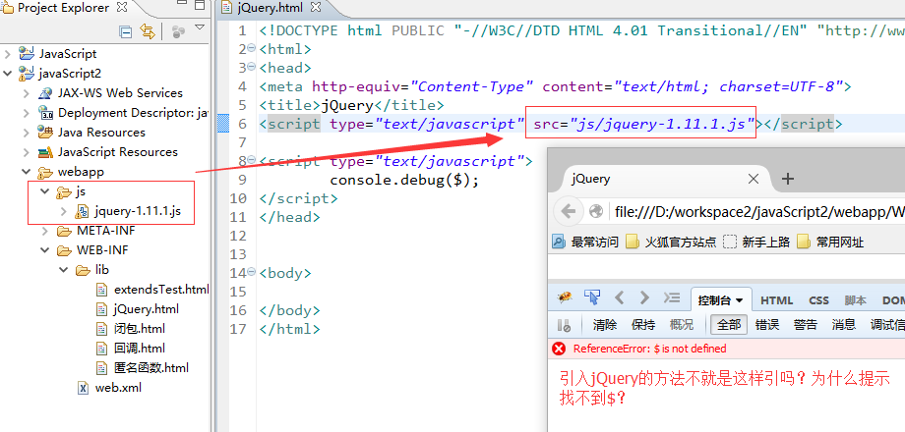Select 闭包.html in the tree
This screenshot has width=905, height=432.
click(x=139, y=329)
